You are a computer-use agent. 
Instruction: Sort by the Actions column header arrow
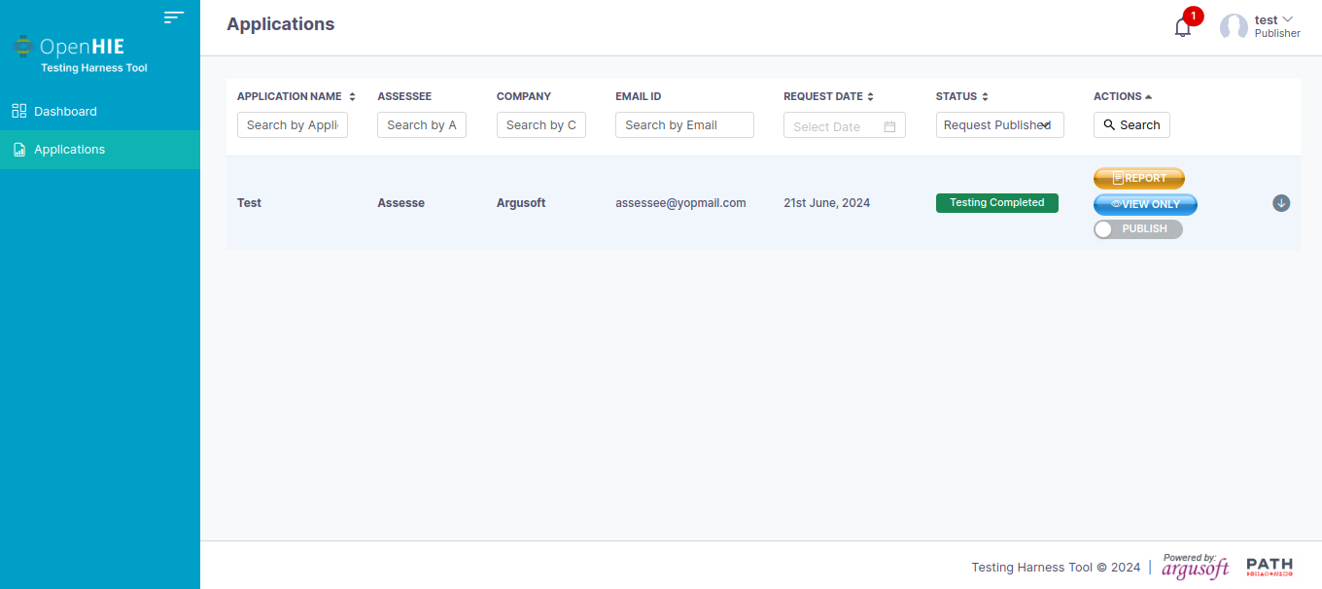[x=1148, y=97]
